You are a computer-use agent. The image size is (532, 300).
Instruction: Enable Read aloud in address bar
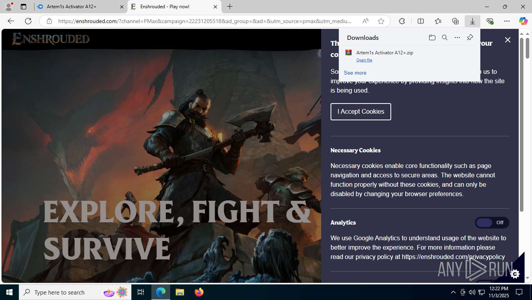(x=365, y=21)
